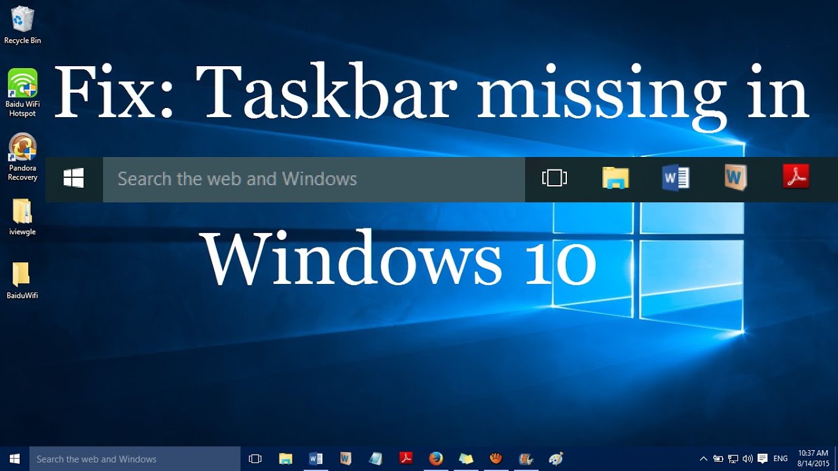This screenshot has height=471, width=838.
Task: Open Adobe Acrobat from the bottom taskbar
Action: pos(406,459)
